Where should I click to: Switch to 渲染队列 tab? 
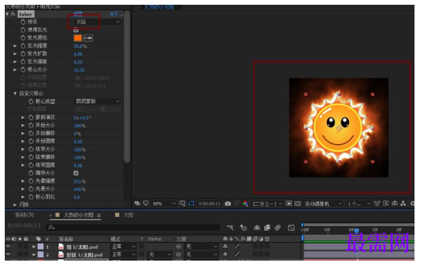click(x=24, y=215)
